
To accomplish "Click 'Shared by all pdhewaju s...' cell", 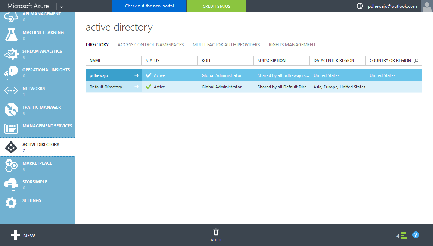I will click(283, 75).
